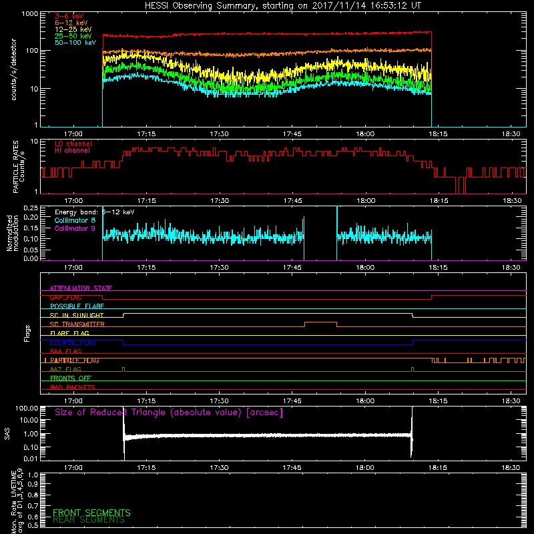The height and width of the screenshot is (534, 534).
Task: Click the olive 'AAZ_FLAG' label
Action: tap(65, 370)
